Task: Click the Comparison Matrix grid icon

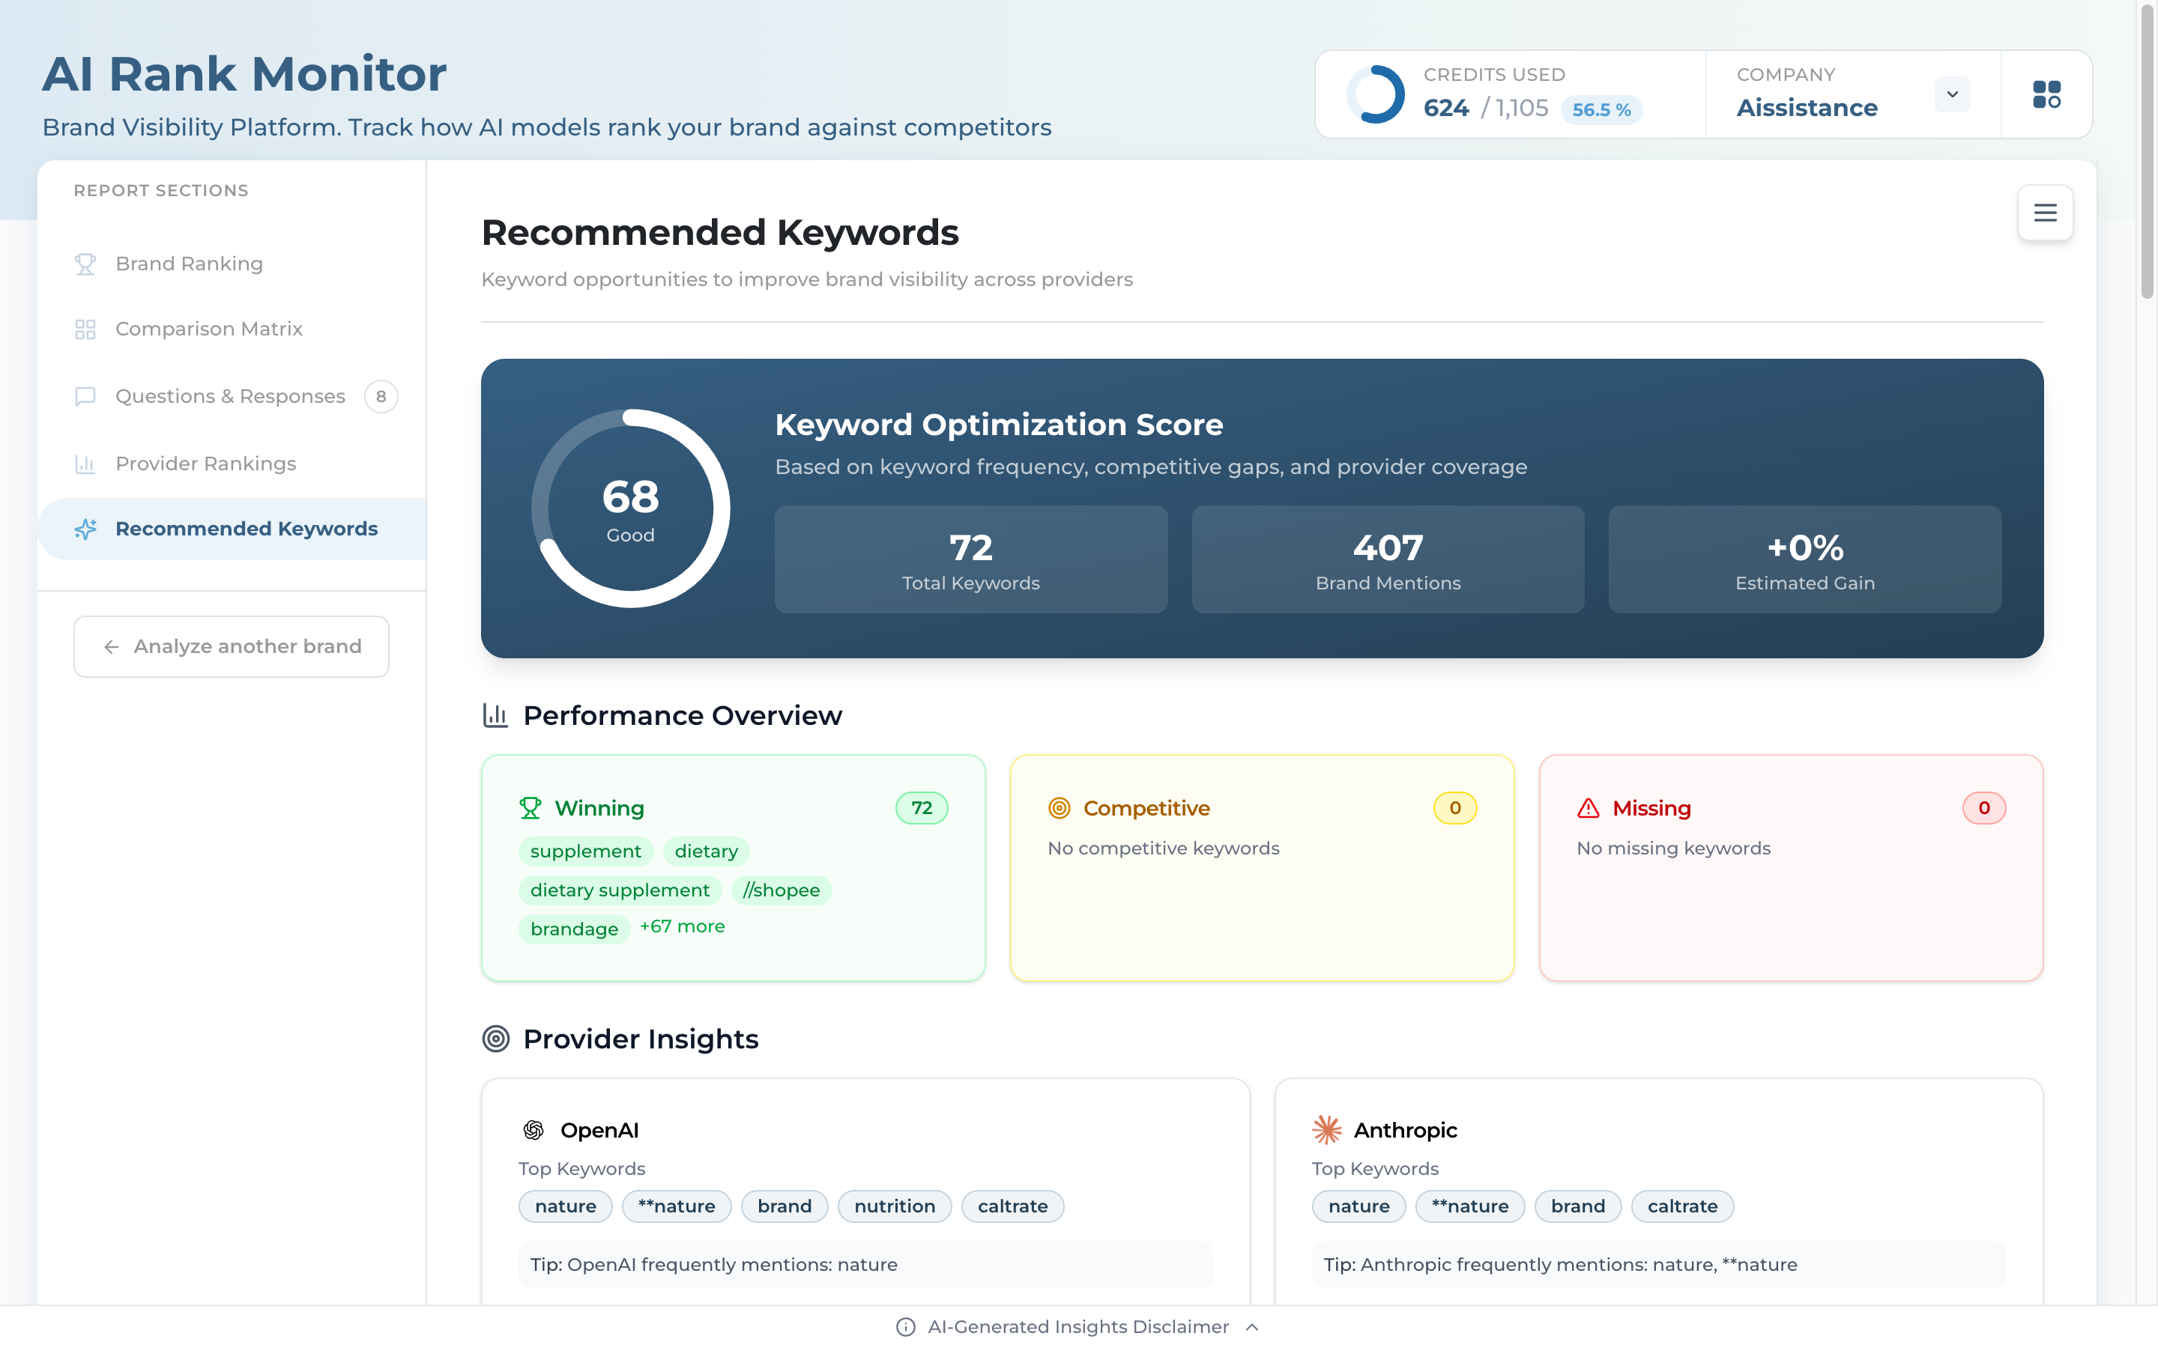Action: click(85, 329)
